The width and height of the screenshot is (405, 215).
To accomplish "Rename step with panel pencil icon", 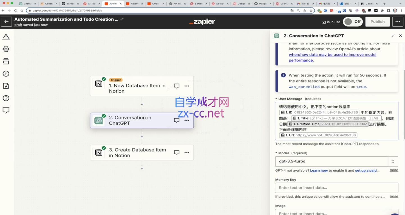I will [x=393, y=36].
